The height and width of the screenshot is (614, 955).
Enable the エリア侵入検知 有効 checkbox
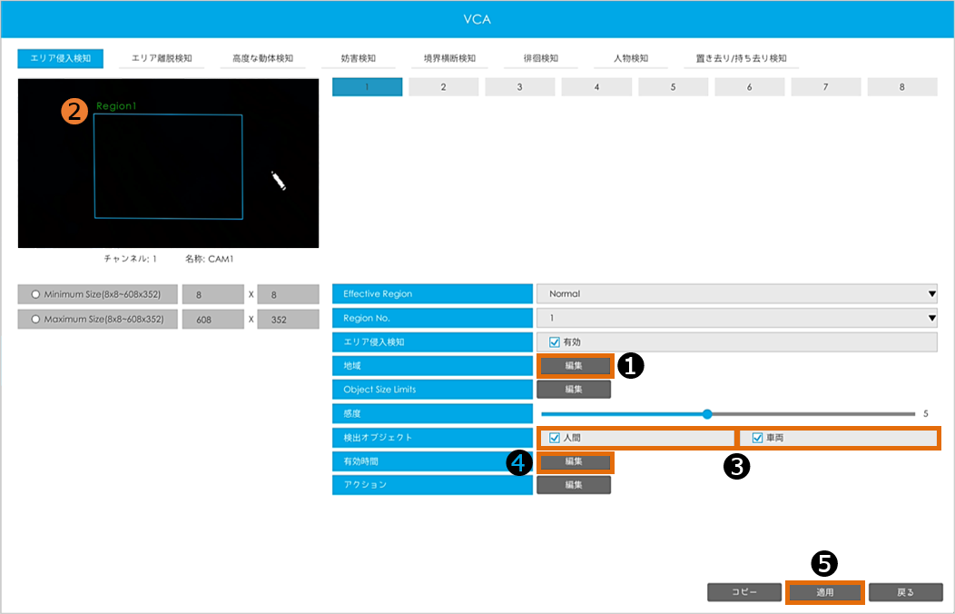(x=555, y=342)
